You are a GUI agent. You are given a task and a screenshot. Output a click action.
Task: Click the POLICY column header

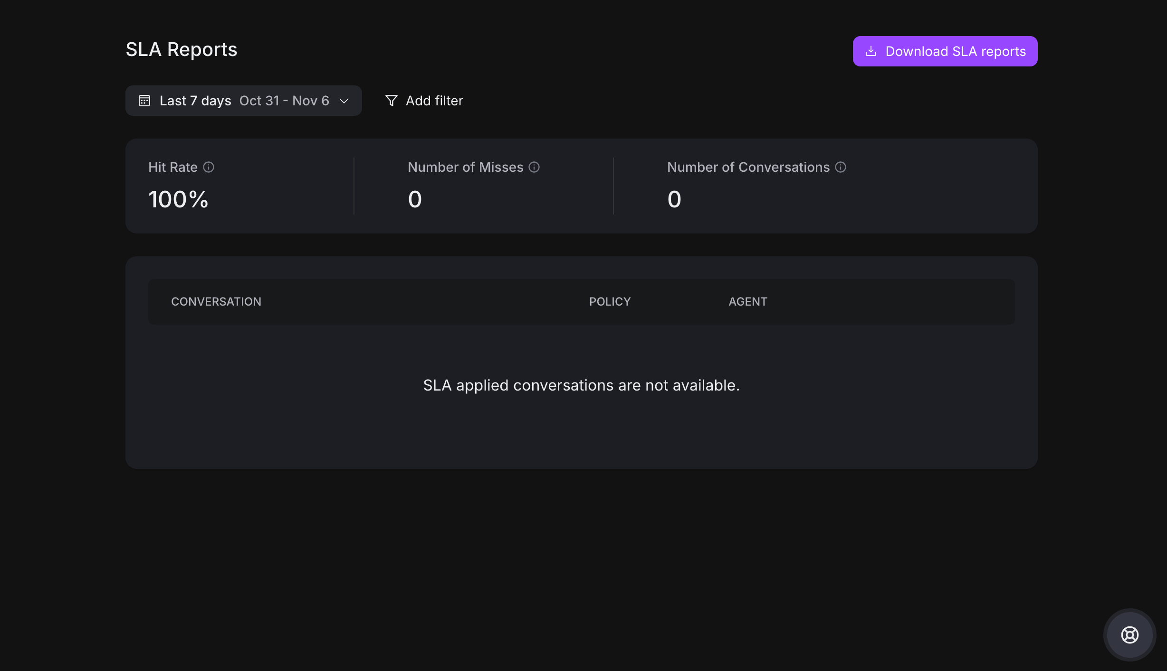coord(610,302)
